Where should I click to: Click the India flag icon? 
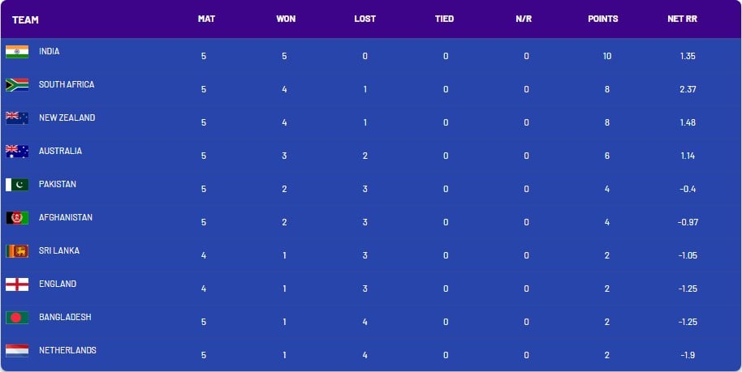tap(17, 52)
